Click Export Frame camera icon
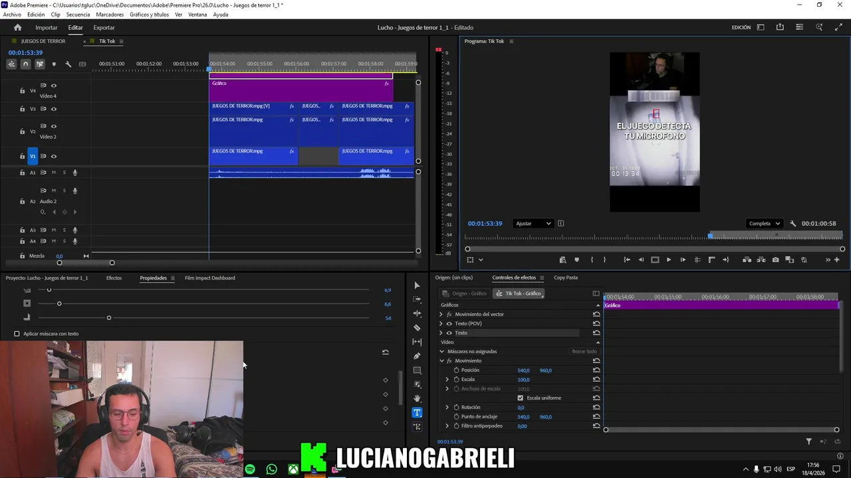The image size is (851, 478). tap(775, 260)
